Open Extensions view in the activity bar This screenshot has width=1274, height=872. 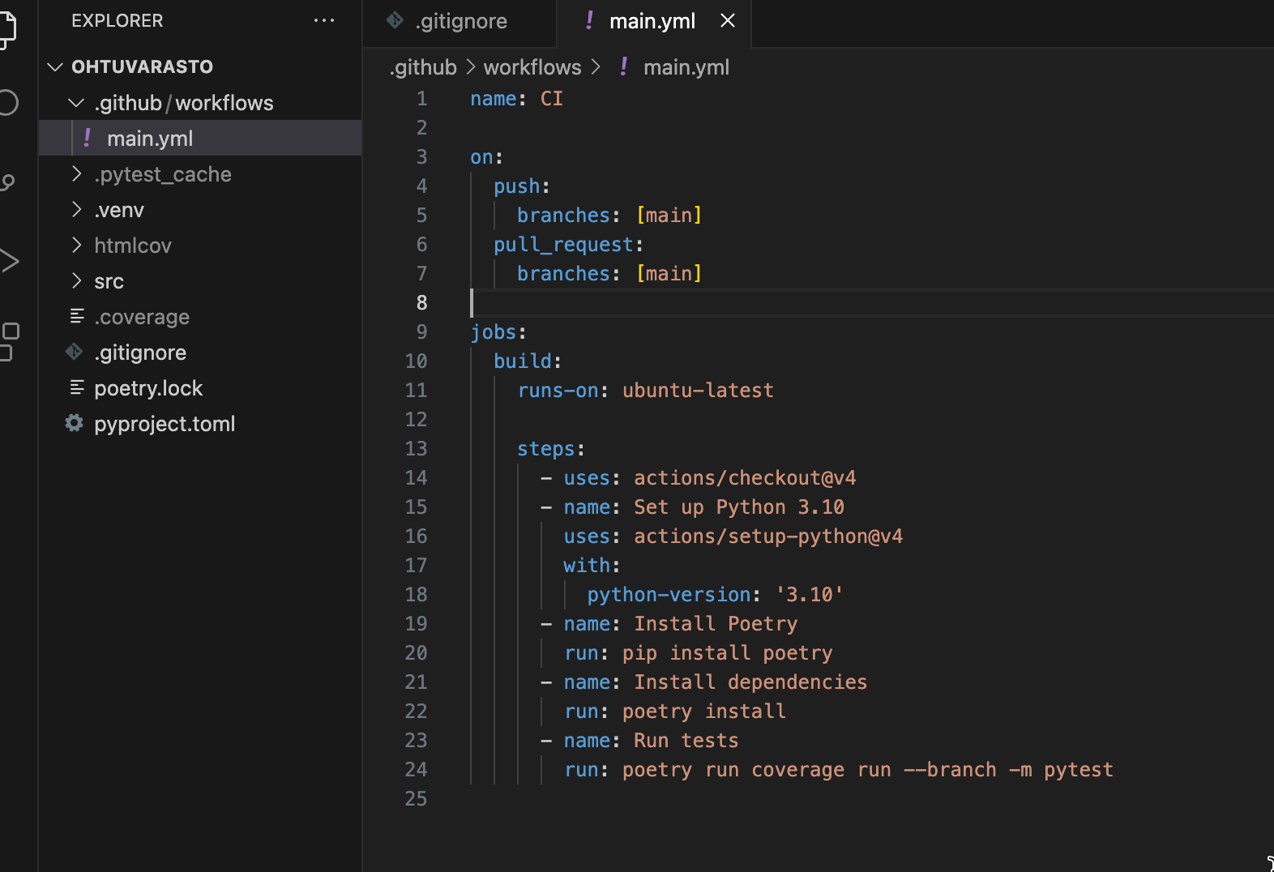coord(8,341)
